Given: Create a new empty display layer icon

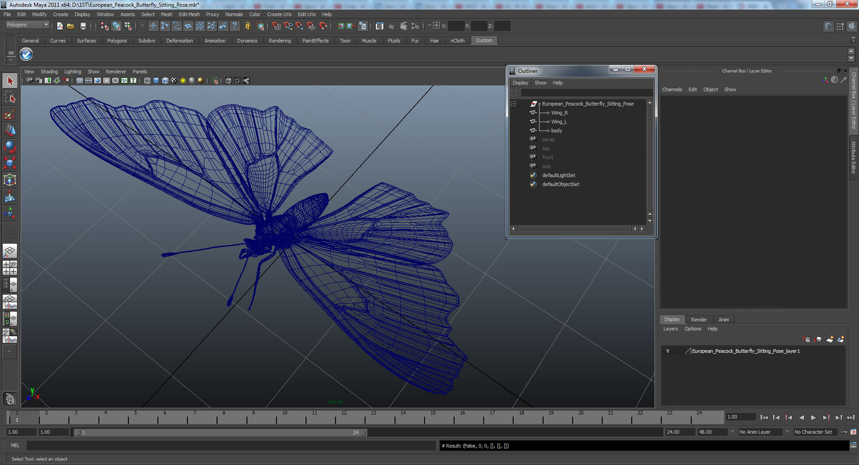Looking at the screenshot, I should coord(829,339).
